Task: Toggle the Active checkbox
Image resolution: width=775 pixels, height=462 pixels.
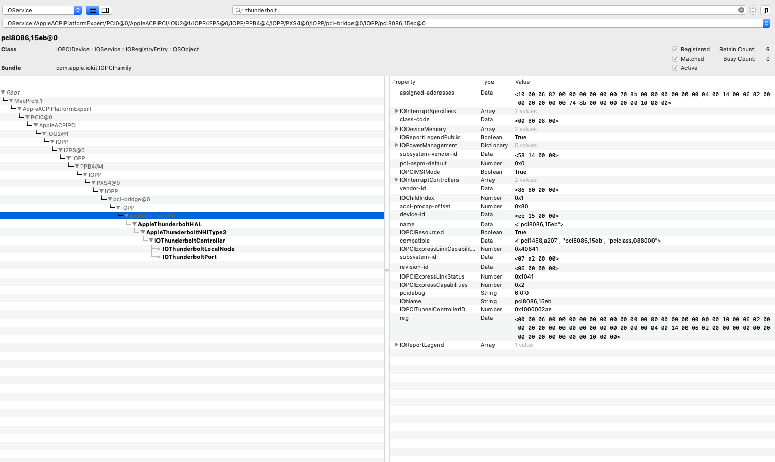Action: [x=675, y=68]
